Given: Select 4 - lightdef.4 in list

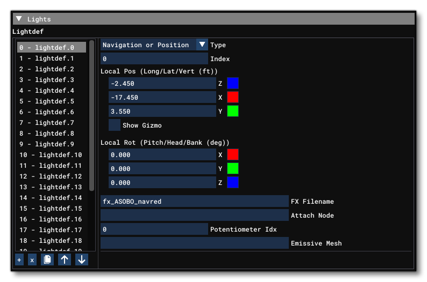Looking at the screenshot, I should [x=52, y=91].
